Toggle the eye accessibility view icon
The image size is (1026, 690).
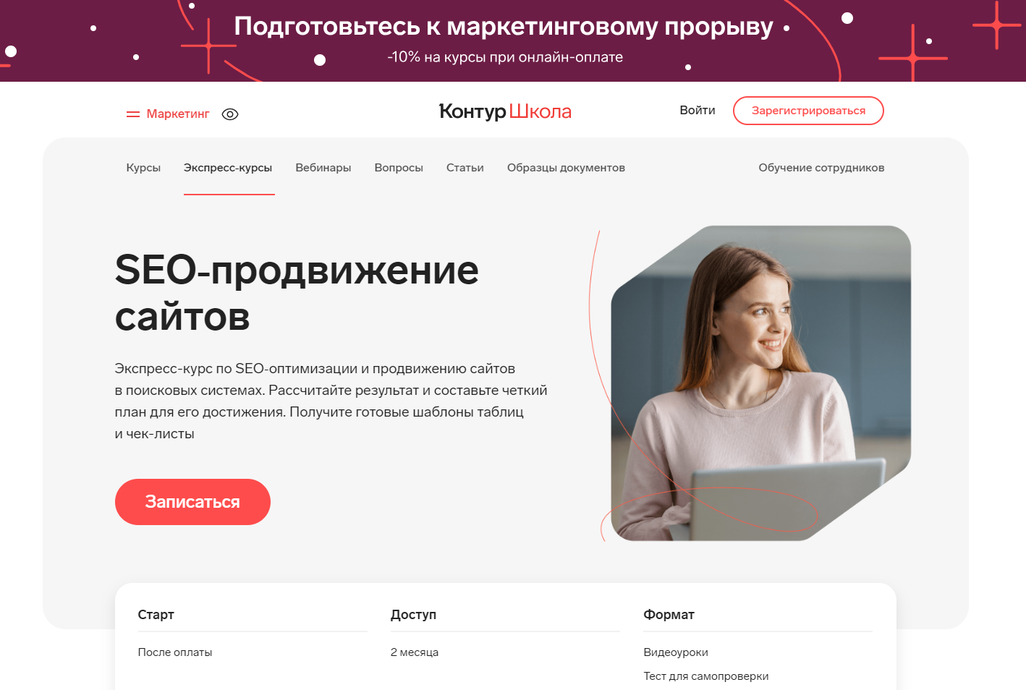[x=230, y=114]
